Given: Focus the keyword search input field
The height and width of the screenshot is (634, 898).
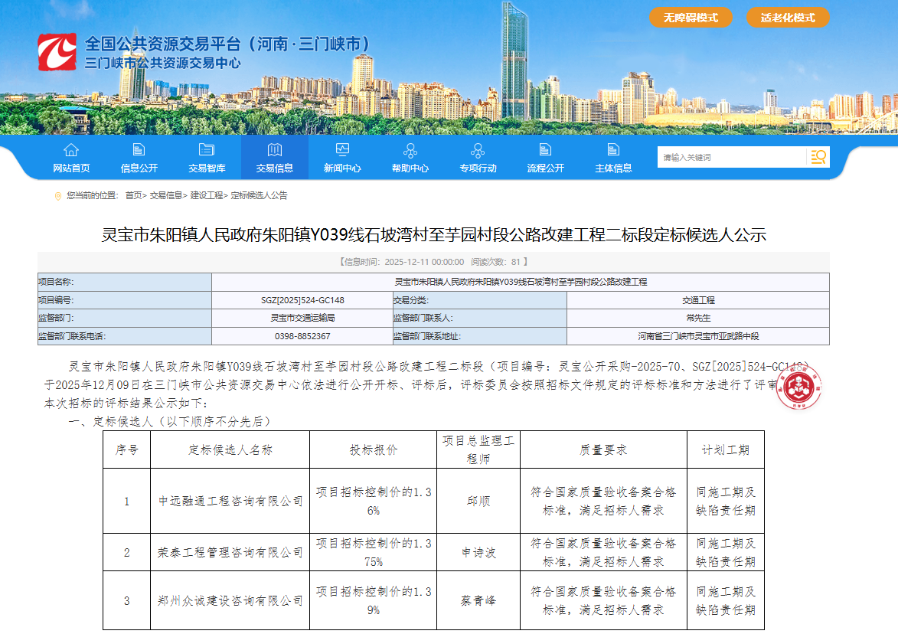Looking at the screenshot, I should pos(731,157).
